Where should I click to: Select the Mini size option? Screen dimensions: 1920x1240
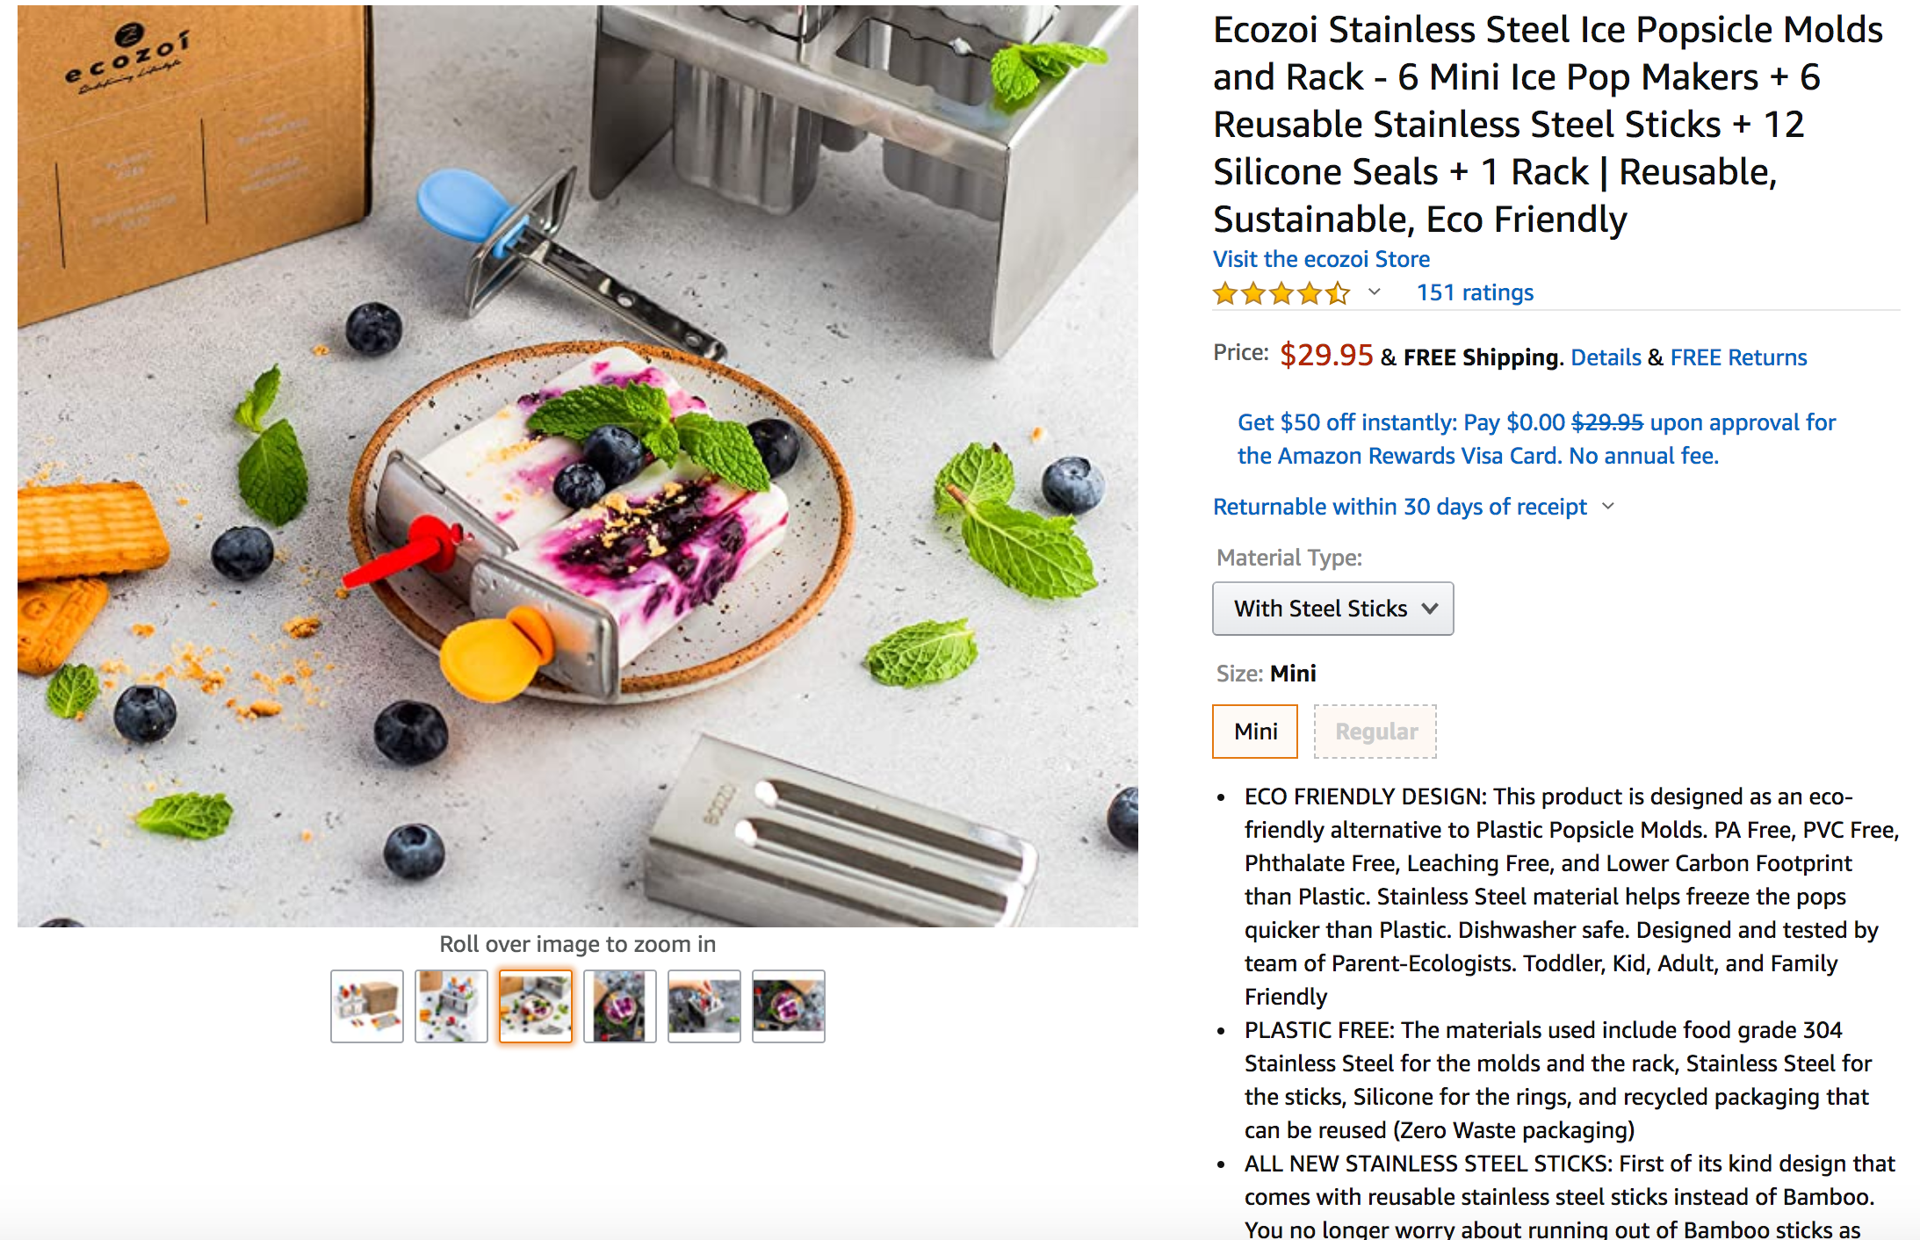tap(1255, 732)
